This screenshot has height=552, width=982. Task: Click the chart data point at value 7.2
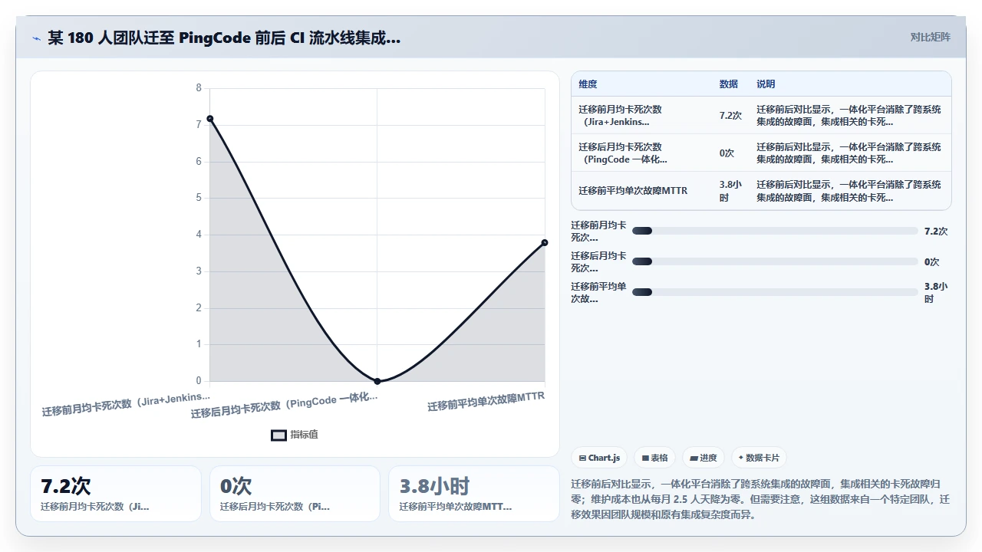click(209, 118)
